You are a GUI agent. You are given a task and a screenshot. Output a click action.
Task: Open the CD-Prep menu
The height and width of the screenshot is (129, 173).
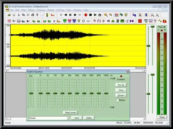coord(60,10)
